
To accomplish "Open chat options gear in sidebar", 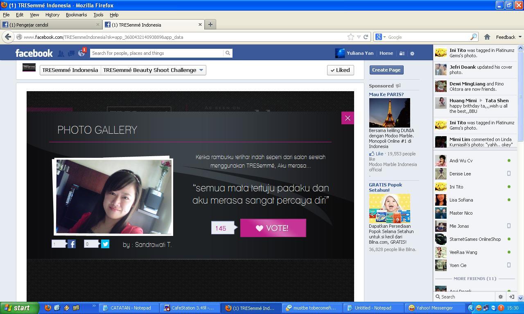I will 500,297.
